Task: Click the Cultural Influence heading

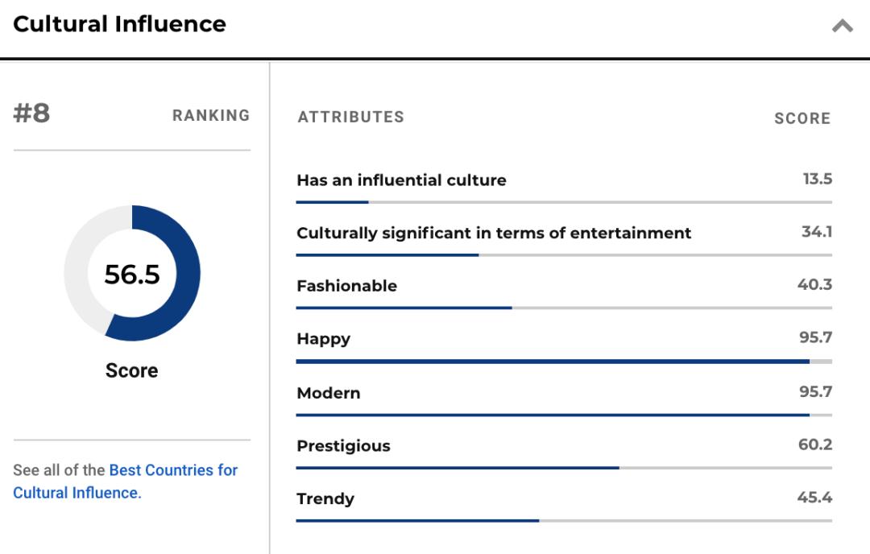Action: (119, 24)
